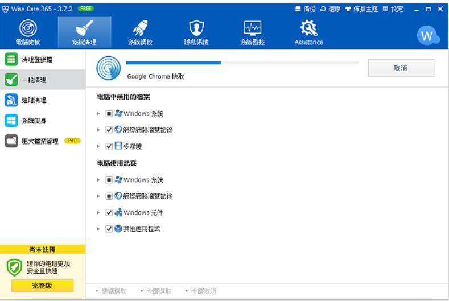Open 肥大檔案管理 big files manager in sidebar
Screen dimensions: 449x301
43,141
